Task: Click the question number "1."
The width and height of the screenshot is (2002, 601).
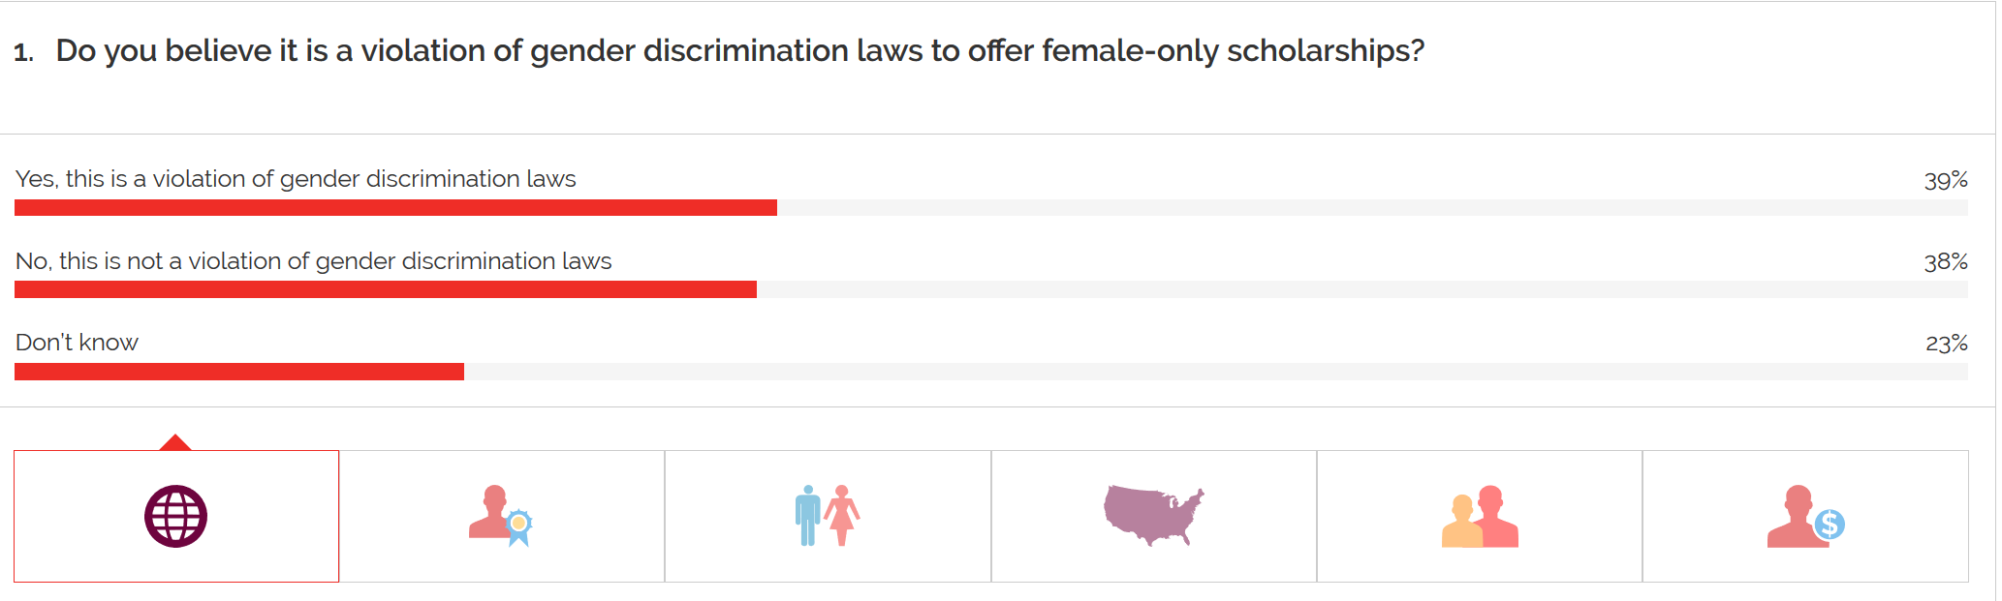Action: click(x=24, y=52)
